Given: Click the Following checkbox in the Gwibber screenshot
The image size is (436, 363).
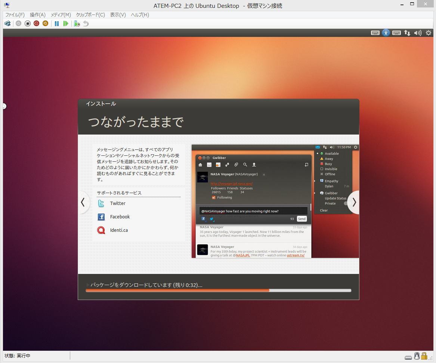Looking at the screenshot, I should (214, 198).
